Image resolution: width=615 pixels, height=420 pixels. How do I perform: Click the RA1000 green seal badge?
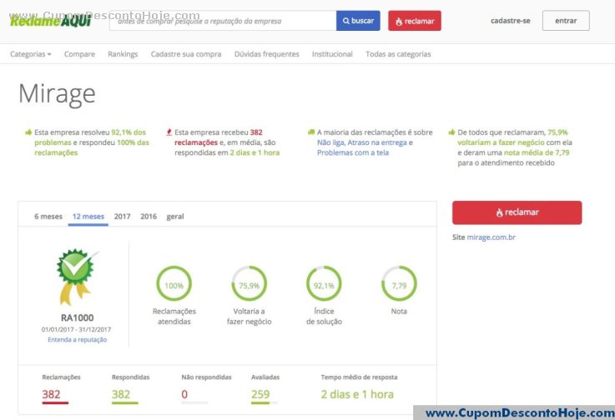(76, 277)
